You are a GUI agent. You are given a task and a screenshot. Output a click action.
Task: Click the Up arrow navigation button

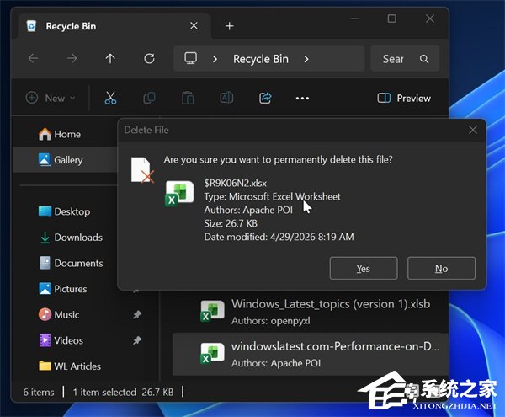tap(110, 59)
